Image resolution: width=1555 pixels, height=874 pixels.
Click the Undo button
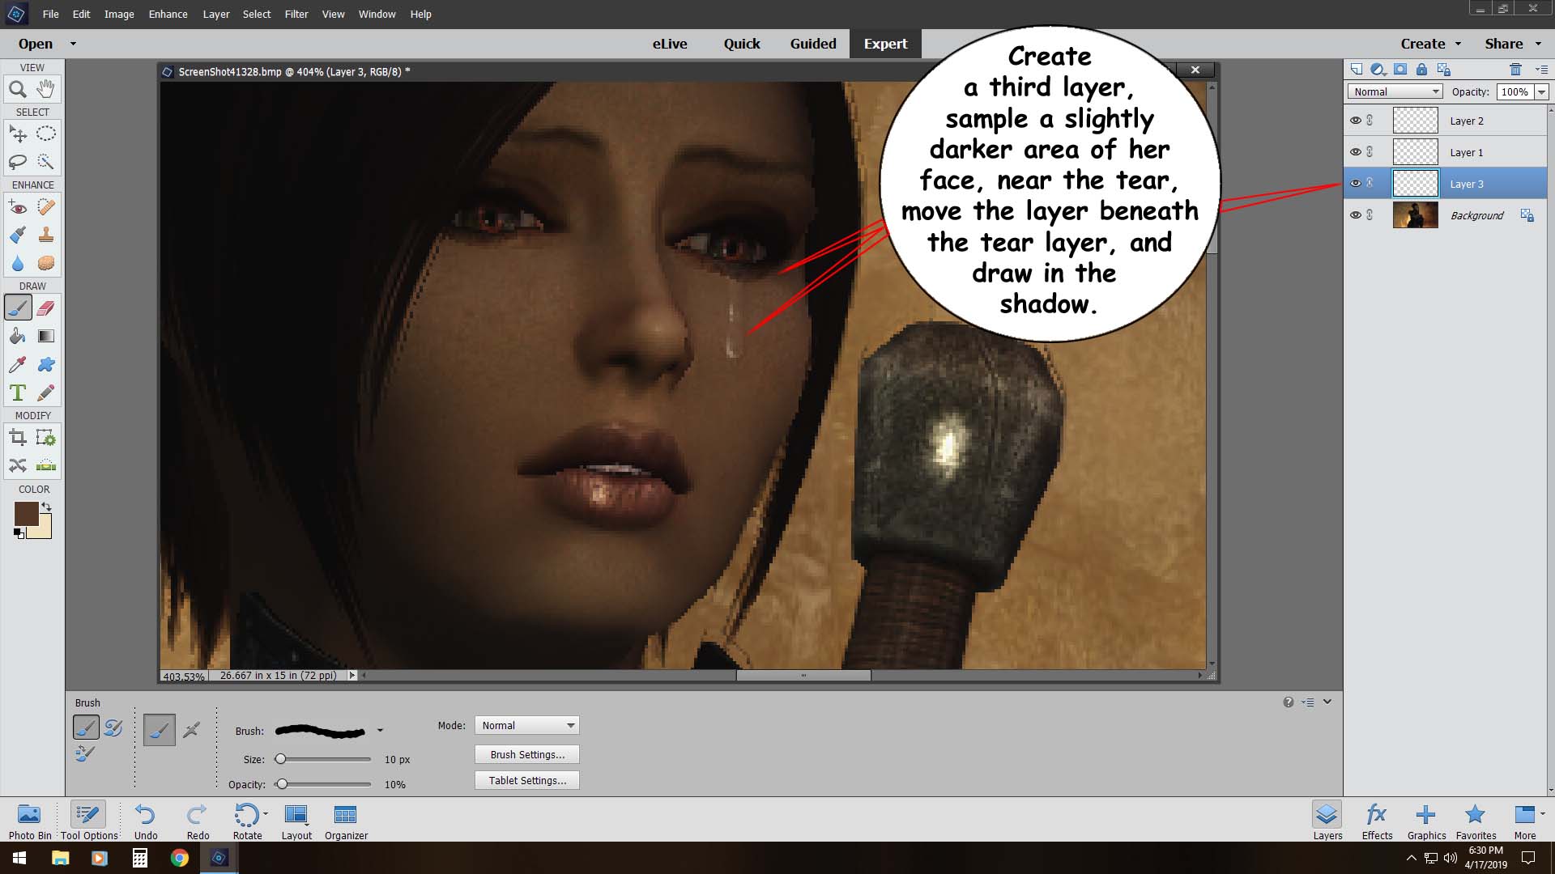coord(146,821)
